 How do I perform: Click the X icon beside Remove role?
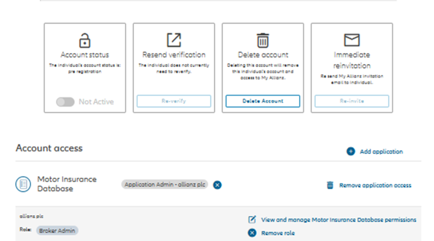[x=252, y=233]
